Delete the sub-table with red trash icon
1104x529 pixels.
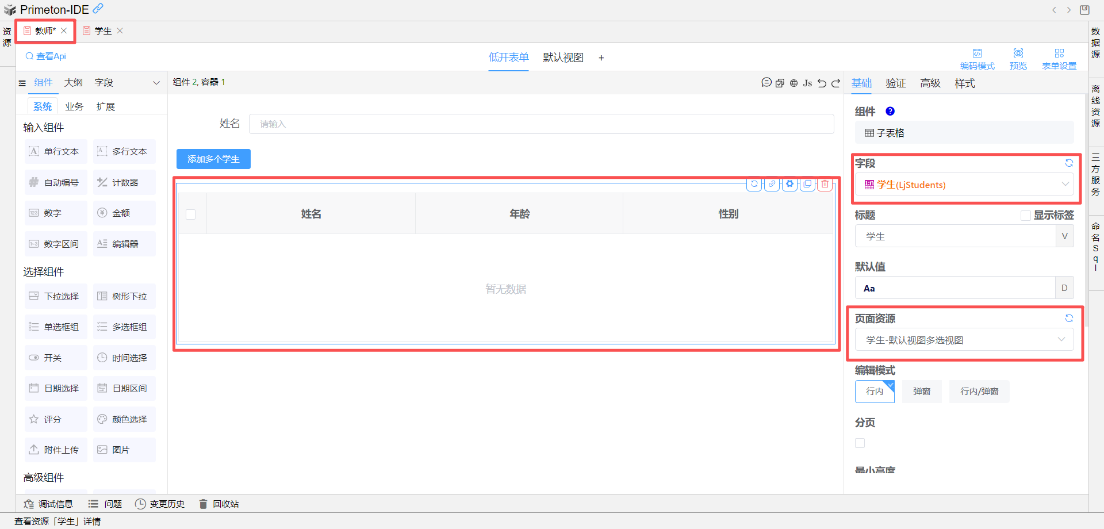[825, 184]
